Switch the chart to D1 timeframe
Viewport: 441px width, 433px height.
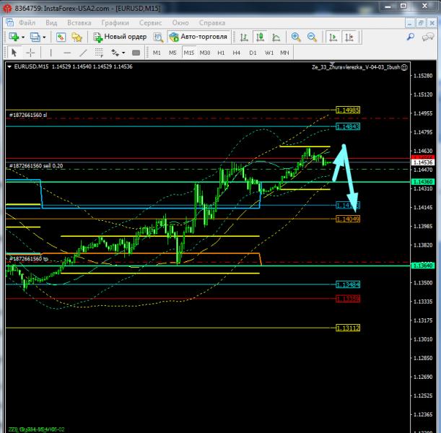point(253,53)
